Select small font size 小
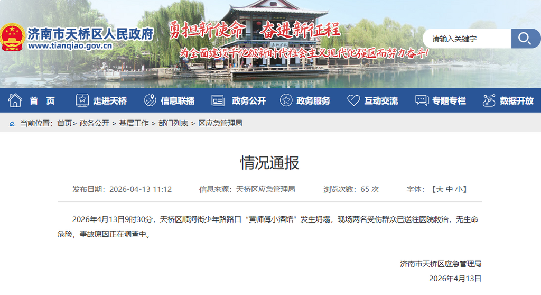541x295 pixels. (461, 189)
